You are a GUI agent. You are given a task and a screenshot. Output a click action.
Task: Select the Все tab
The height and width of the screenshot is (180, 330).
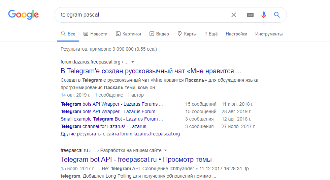pyautogui.click(x=68, y=34)
